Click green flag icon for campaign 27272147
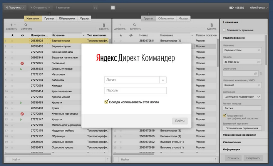Image resolution: width=273 pixels, height=166 pixels. [21, 120]
